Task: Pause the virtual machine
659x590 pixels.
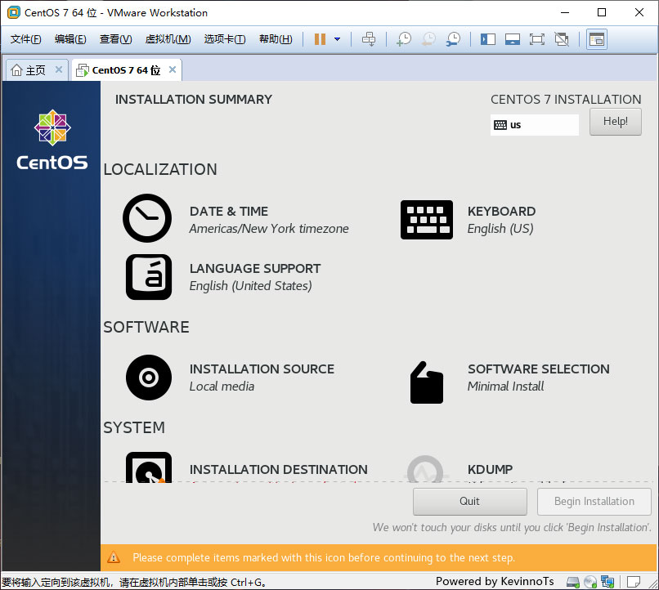Action: click(x=320, y=39)
